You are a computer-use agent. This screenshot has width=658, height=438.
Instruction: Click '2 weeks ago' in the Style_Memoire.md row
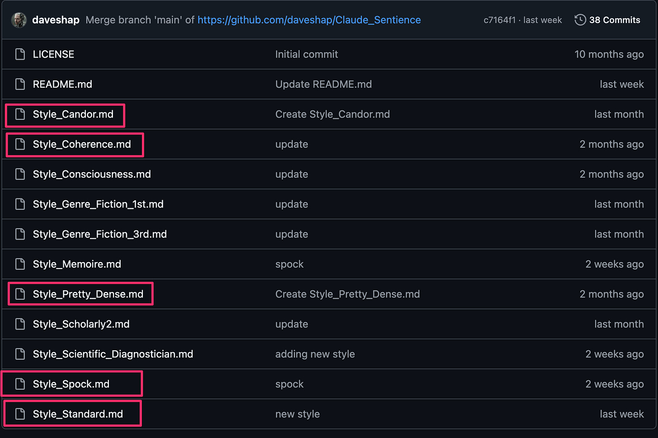click(x=614, y=264)
